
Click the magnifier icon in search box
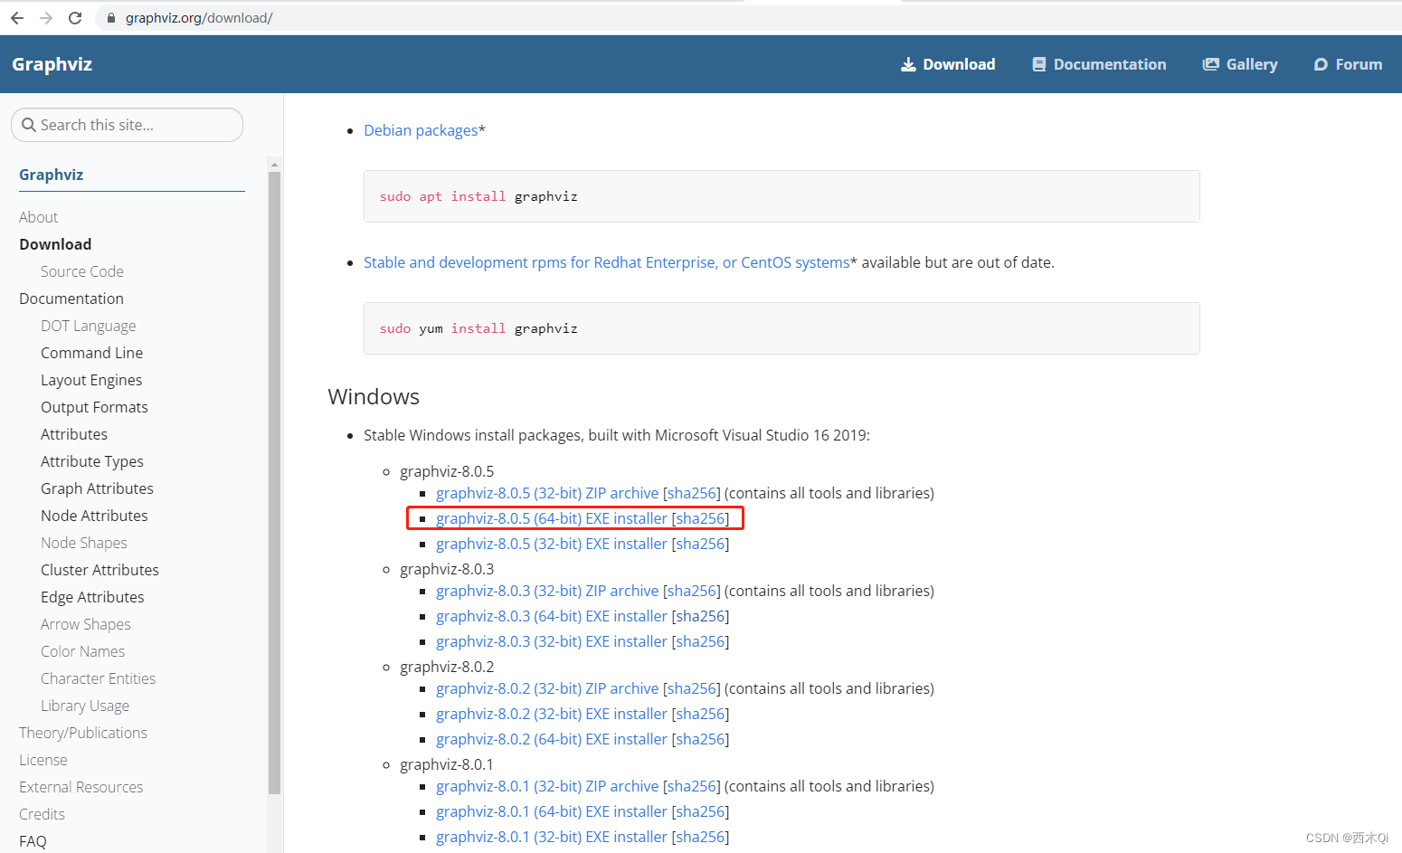(x=29, y=125)
